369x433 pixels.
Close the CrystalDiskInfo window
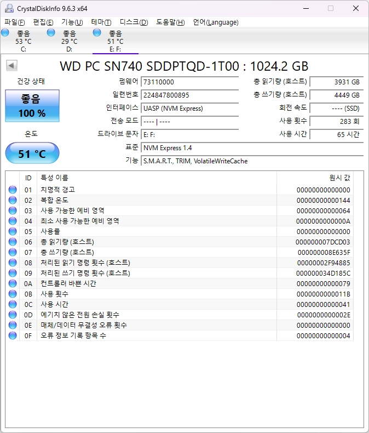356,8
